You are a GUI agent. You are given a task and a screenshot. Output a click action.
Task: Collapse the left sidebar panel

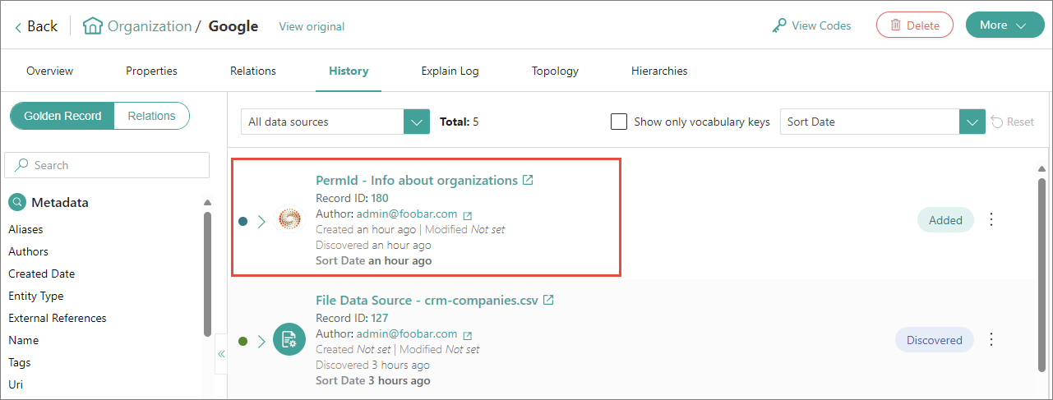pos(220,354)
